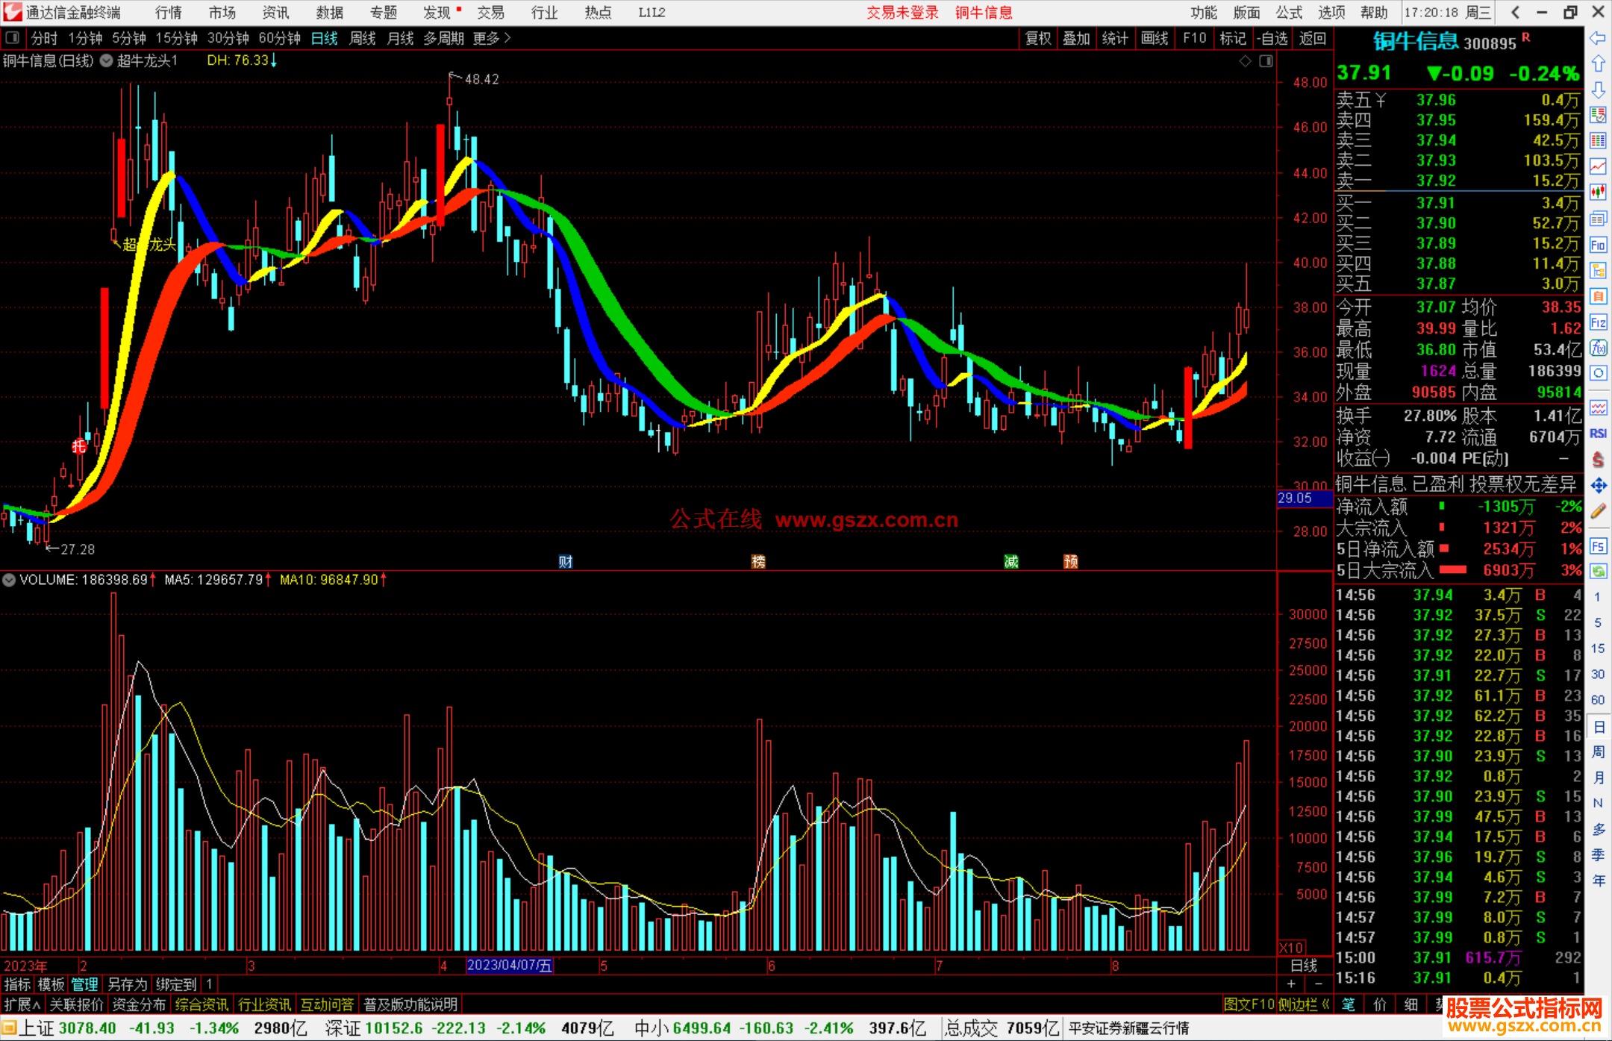The height and width of the screenshot is (1041, 1612).
Task: Click the four-way move arrows icon
Action: (1598, 486)
